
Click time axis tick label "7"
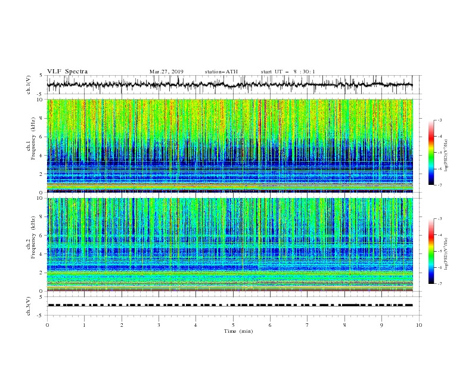[308, 325]
